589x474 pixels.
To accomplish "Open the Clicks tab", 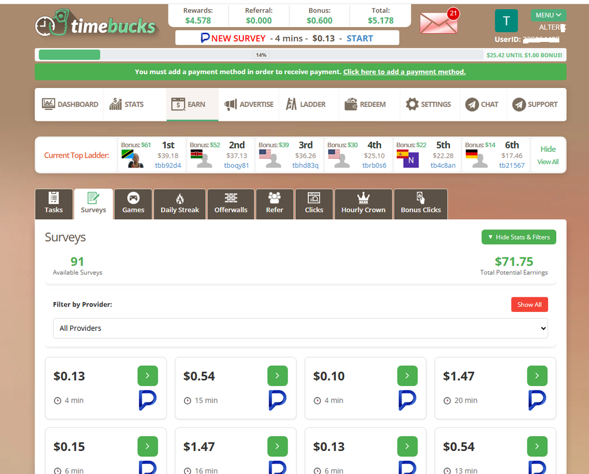I will tap(314, 204).
